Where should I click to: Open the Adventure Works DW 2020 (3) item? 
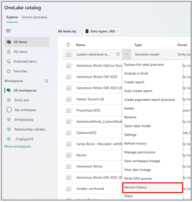tap(99, 177)
